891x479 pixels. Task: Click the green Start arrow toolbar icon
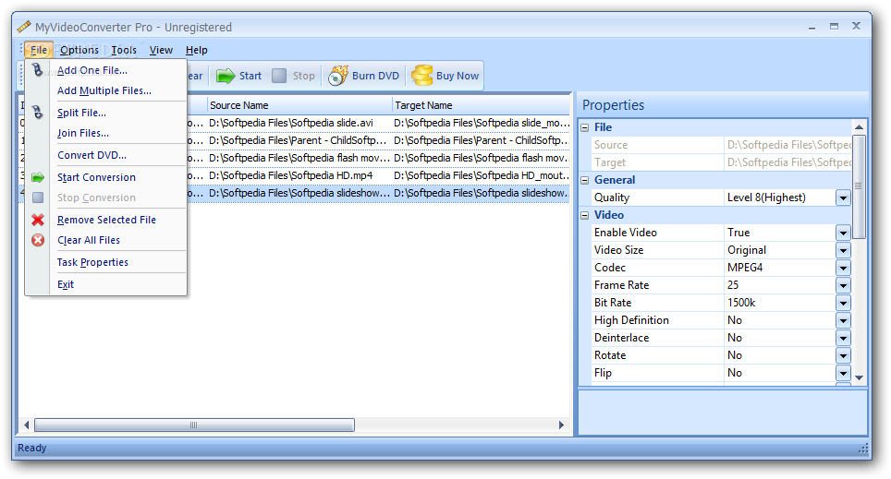(226, 76)
